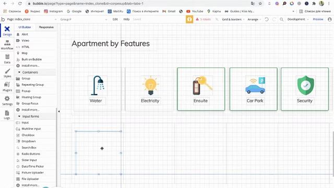Image resolution: width=334 pixels, height=188 pixels.
Task: Open the Design tab in sidebar
Action: click(7, 31)
